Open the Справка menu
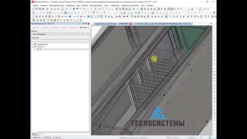The height and width of the screenshot is (139, 247). [x=150, y=5]
